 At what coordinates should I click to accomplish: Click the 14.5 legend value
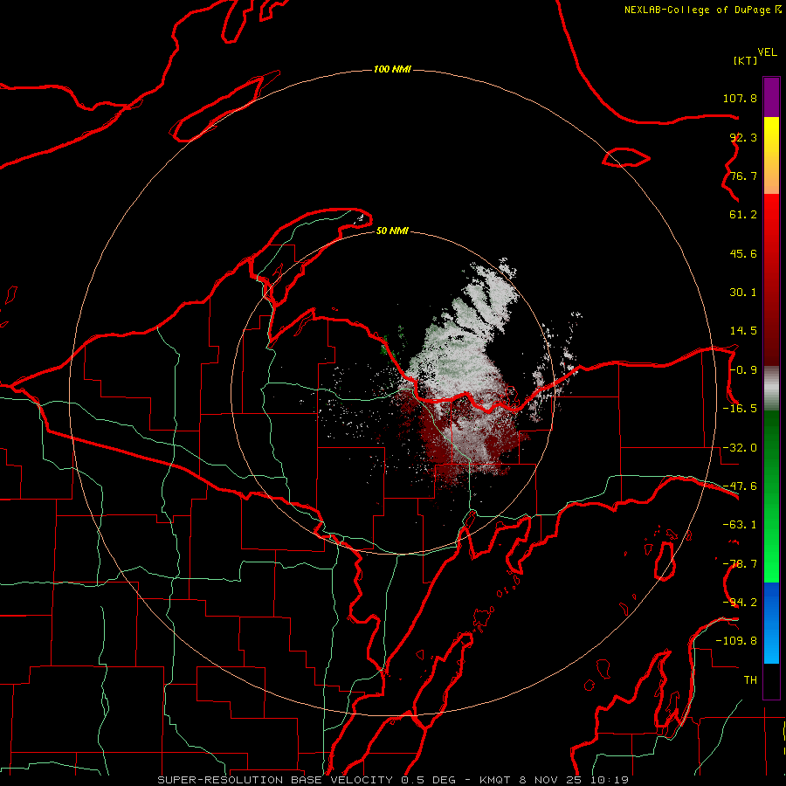pyautogui.click(x=743, y=331)
